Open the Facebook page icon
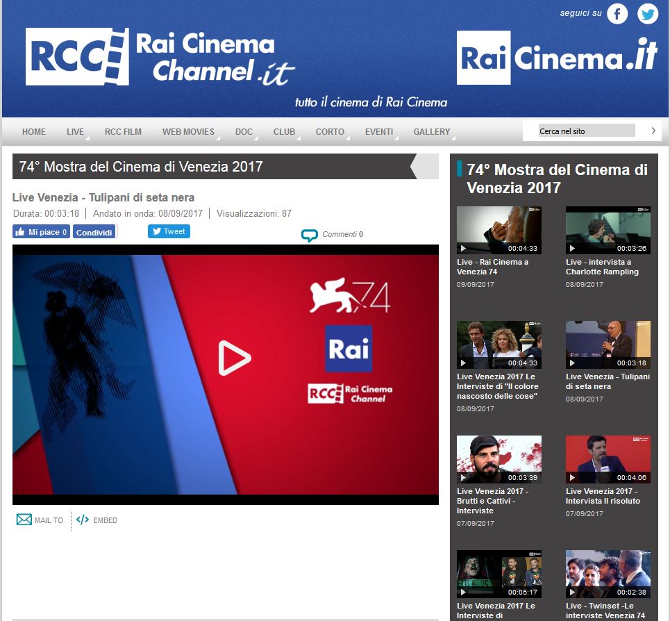Image resolution: width=670 pixels, height=621 pixels. coord(617,14)
